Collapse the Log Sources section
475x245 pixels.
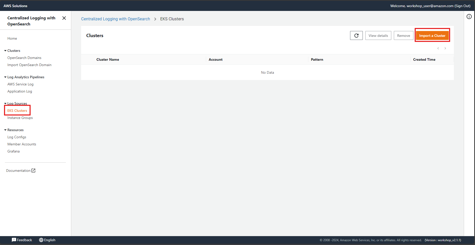(5, 103)
